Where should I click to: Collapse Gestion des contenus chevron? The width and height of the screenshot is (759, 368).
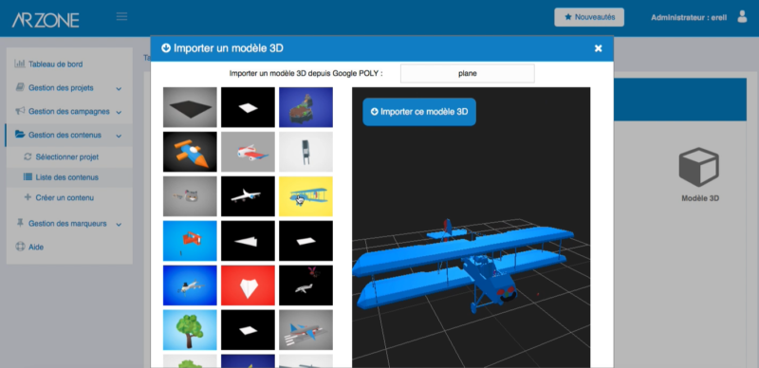coord(119,136)
